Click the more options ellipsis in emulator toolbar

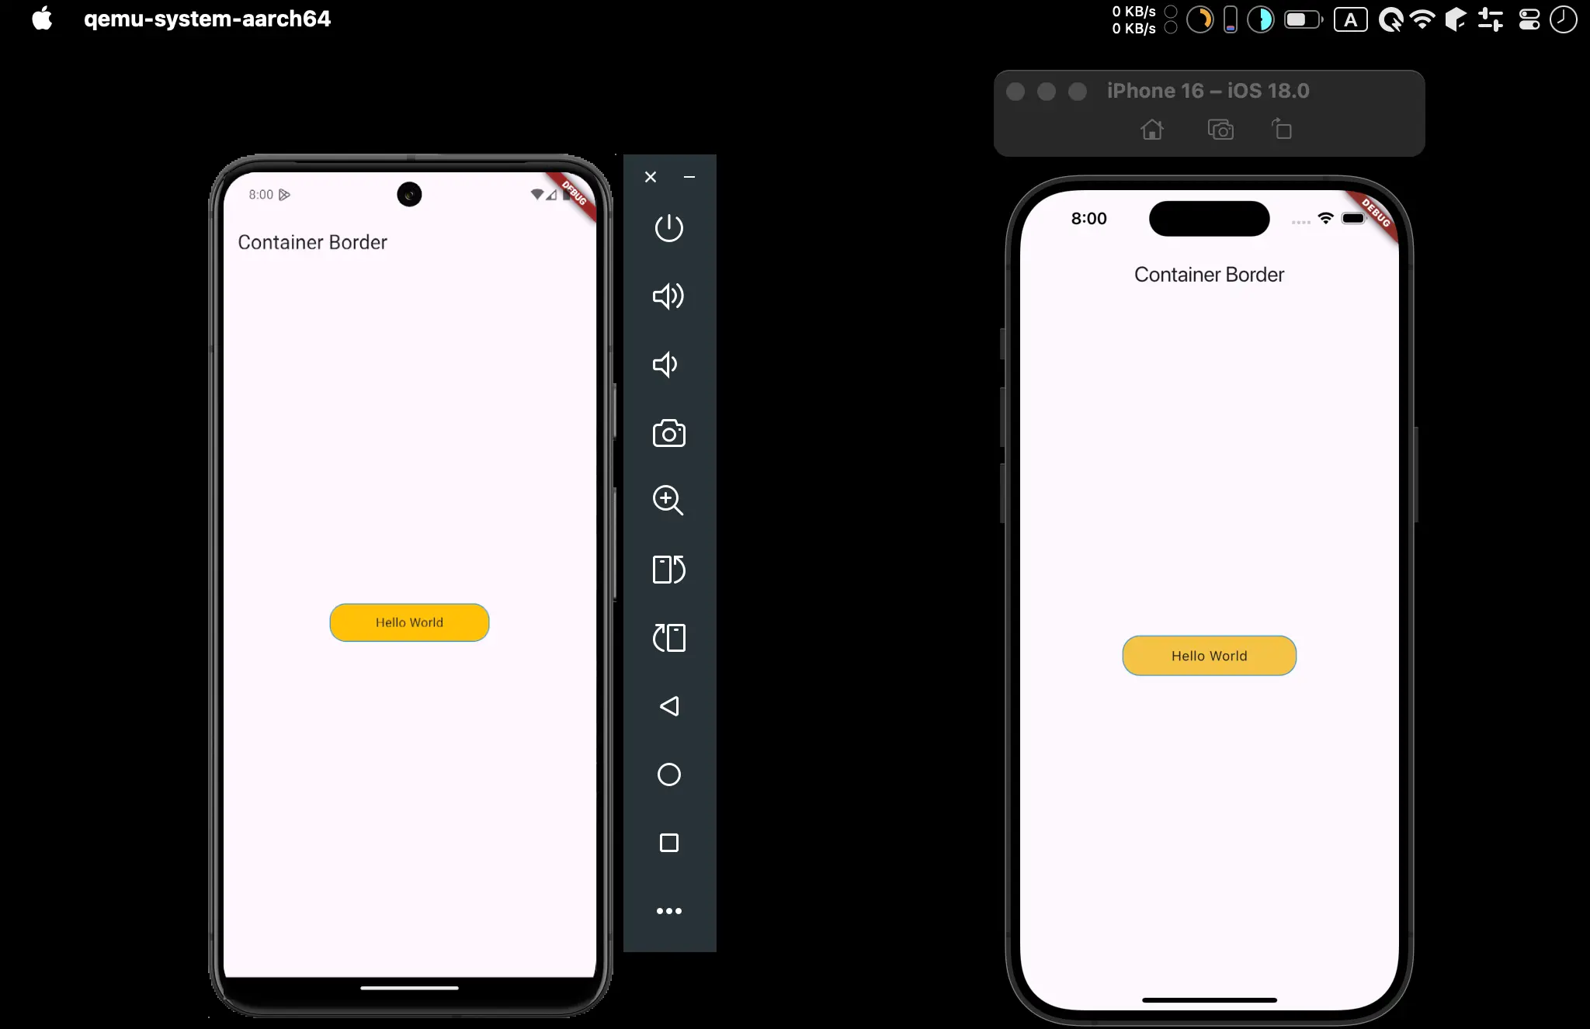pos(668,911)
